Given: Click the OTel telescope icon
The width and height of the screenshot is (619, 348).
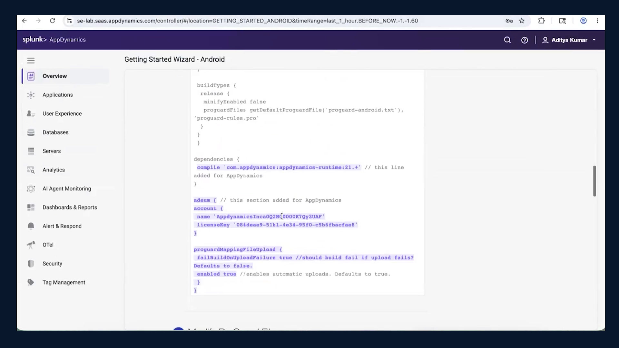Looking at the screenshot, I should 31,245.
